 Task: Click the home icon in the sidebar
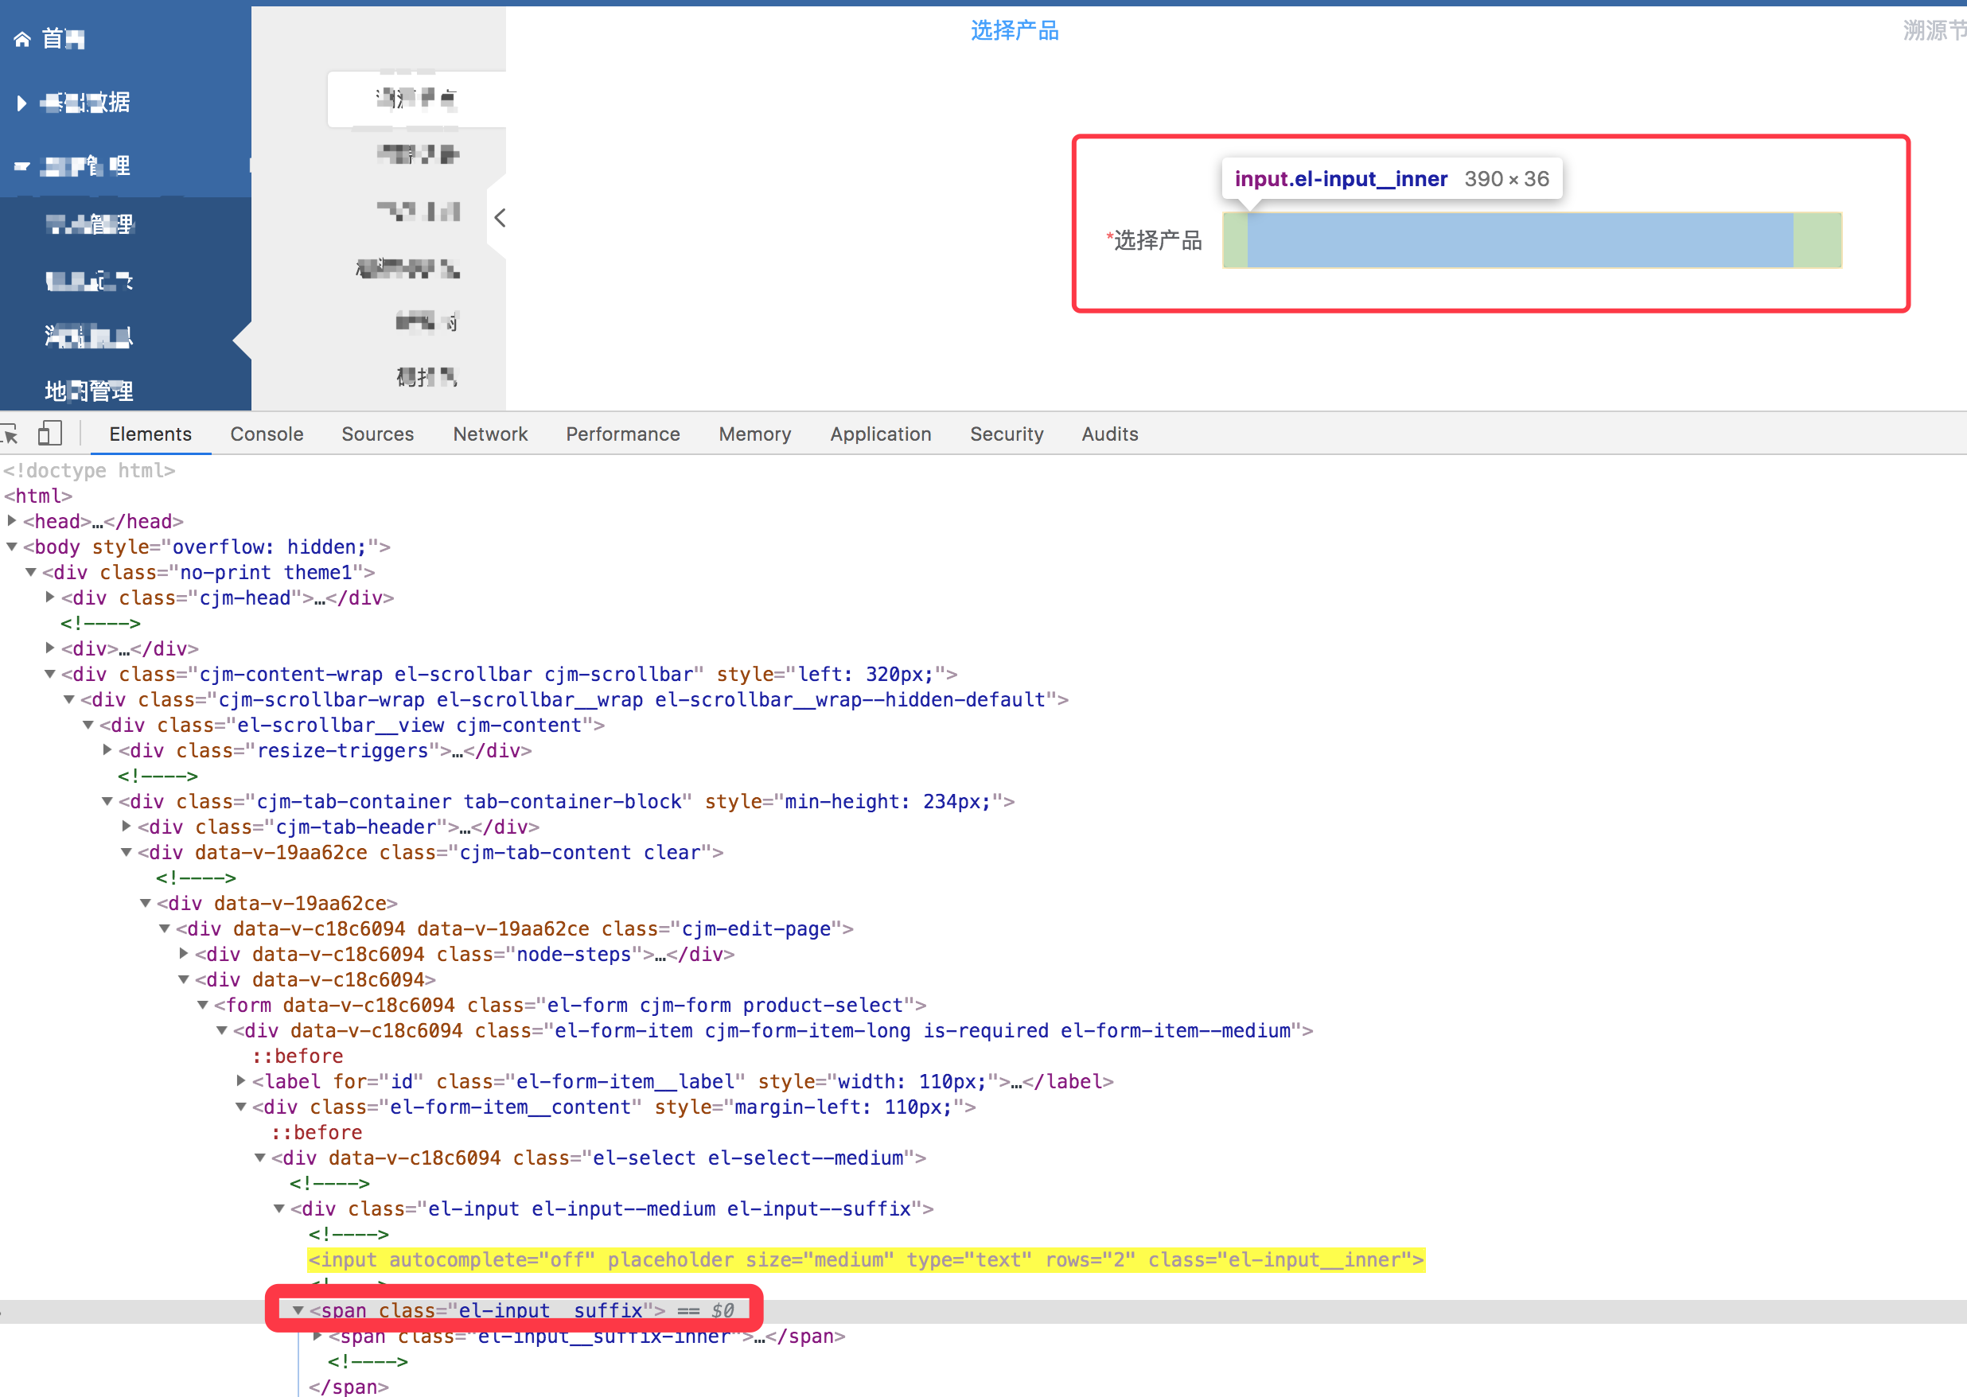click(22, 39)
